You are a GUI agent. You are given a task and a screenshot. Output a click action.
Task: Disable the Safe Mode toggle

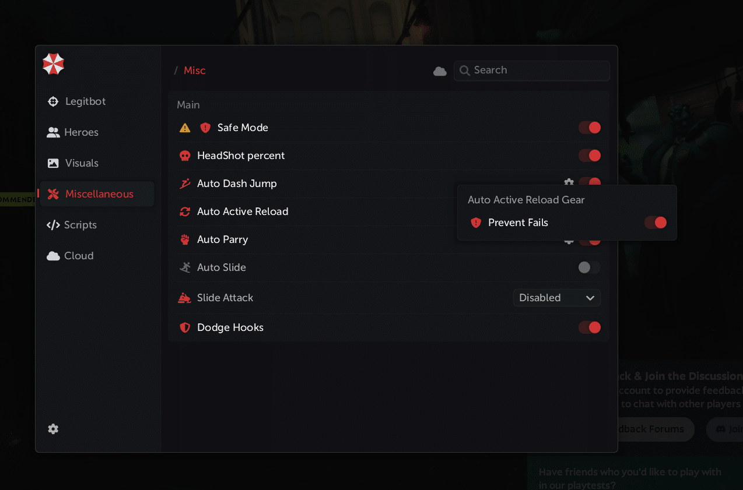pyautogui.click(x=589, y=128)
